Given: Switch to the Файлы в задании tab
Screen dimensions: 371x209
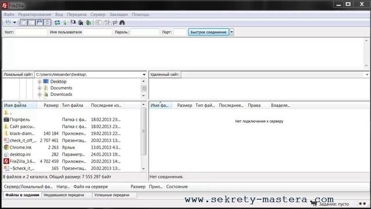Looking at the screenshot, I should (22, 195).
